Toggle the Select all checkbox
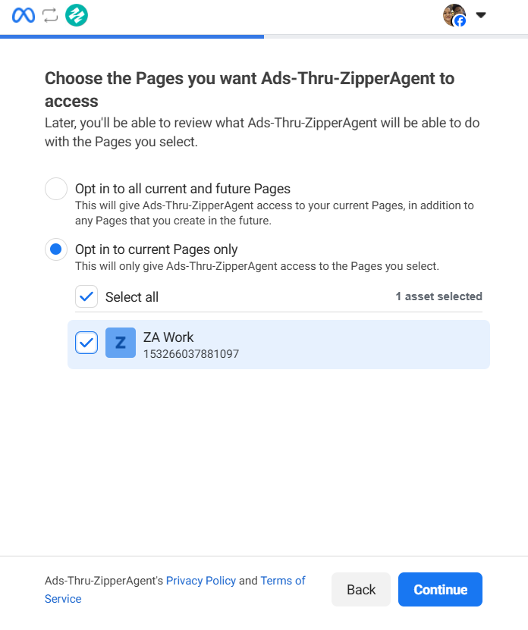The height and width of the screenshot is (630, 528). click(x=86, y=296)
